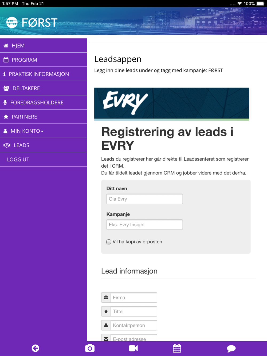Image resolution: width=267 pixels, height=356 pixels.
Task: Open HJEM in the sidebar
Action: pyautogui.click(x=44, y=46)
